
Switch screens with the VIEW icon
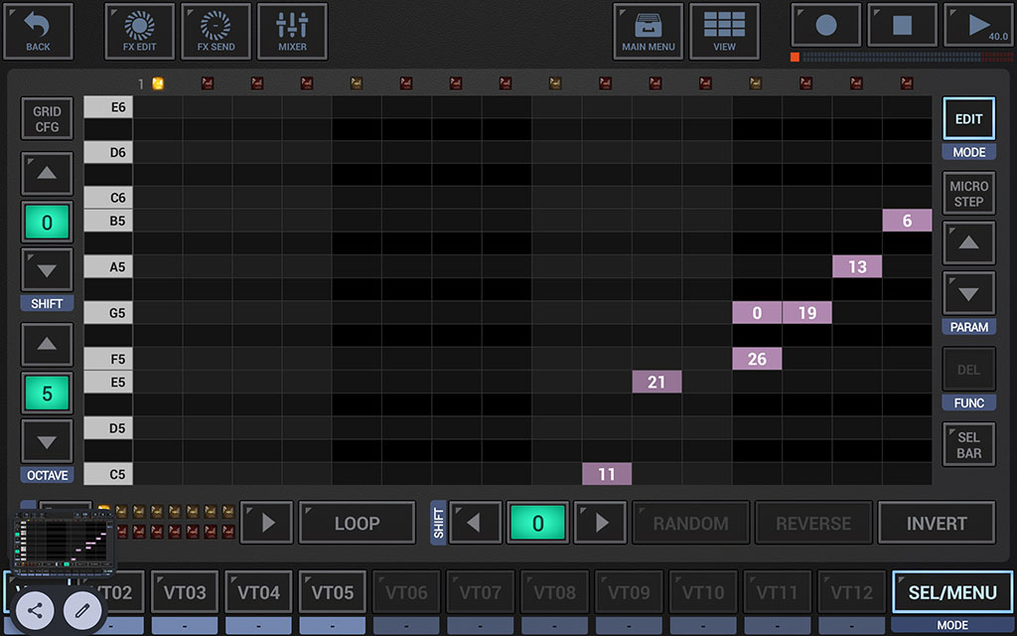[x=724, y=31]
